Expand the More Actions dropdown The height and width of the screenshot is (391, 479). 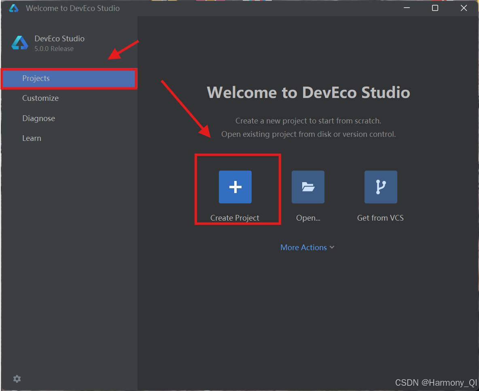click(307, 247)
